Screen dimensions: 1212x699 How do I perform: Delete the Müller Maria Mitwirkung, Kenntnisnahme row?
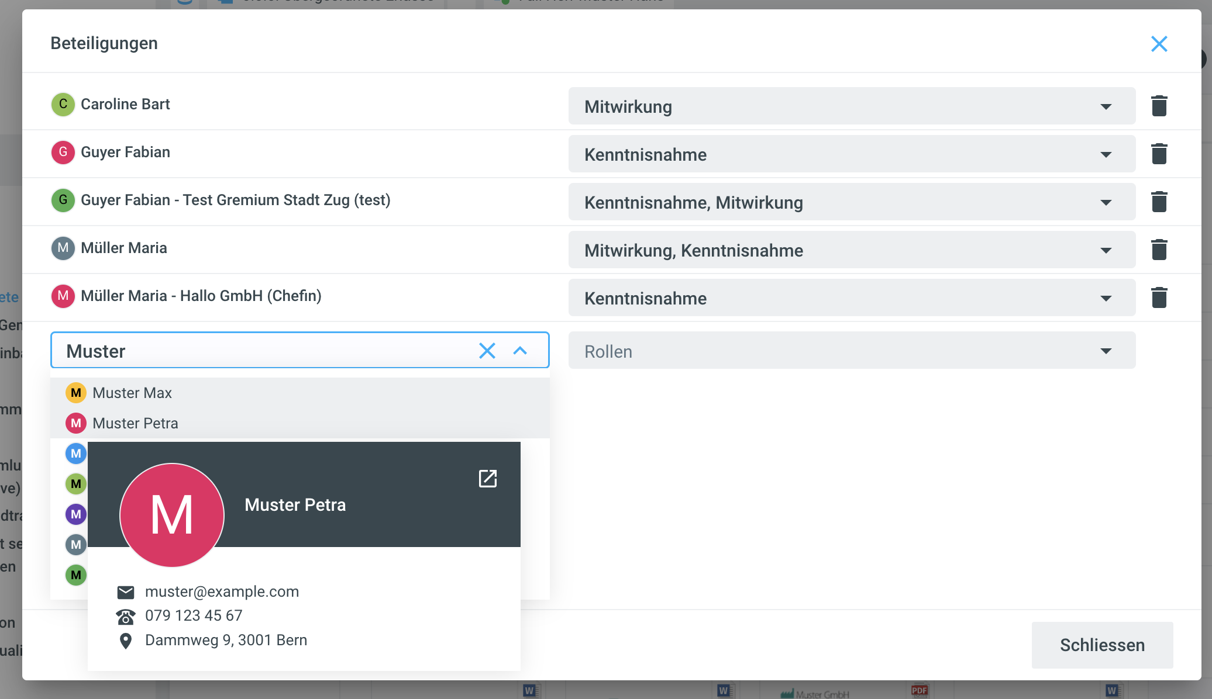[x=1159, y=250]
